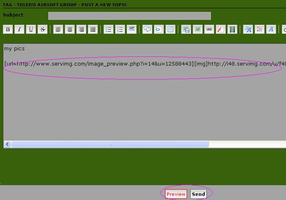
Task: Align text left
Action: click(58, 29)
